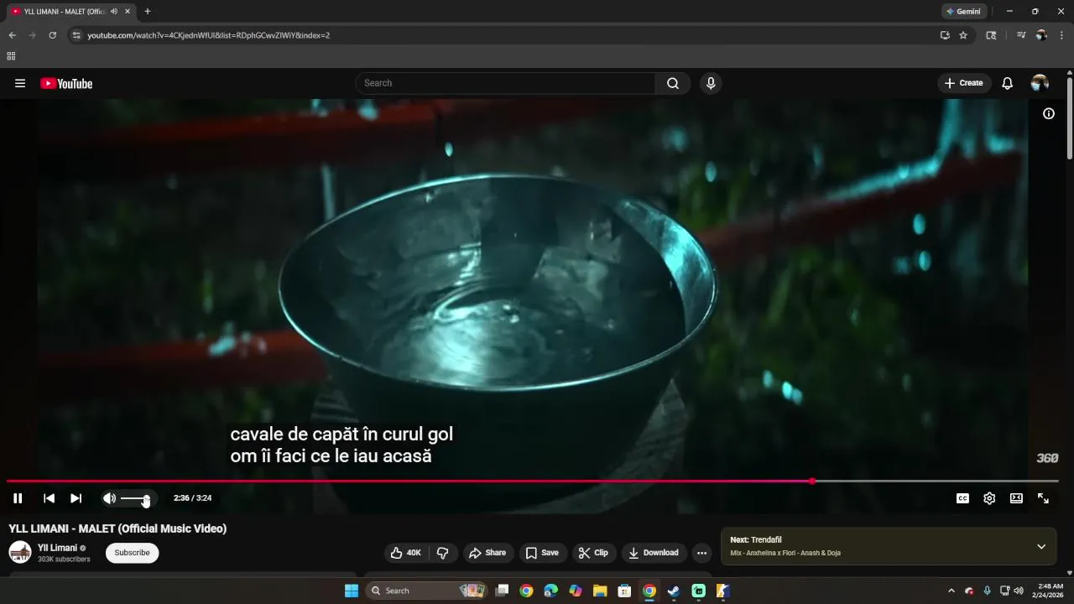Open File Explorer from the taskbar
Screen dimensions: 1074x604
point(600,591)
